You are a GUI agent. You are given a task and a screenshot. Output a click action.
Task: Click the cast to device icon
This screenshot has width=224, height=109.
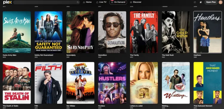[x=195, y=2]
